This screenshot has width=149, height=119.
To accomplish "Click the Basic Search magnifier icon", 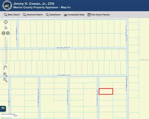I will [x=6, y=15].
